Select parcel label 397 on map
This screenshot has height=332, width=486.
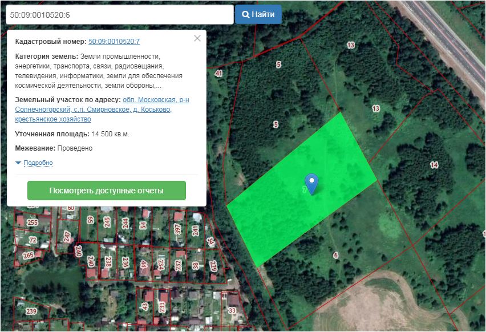178,229
